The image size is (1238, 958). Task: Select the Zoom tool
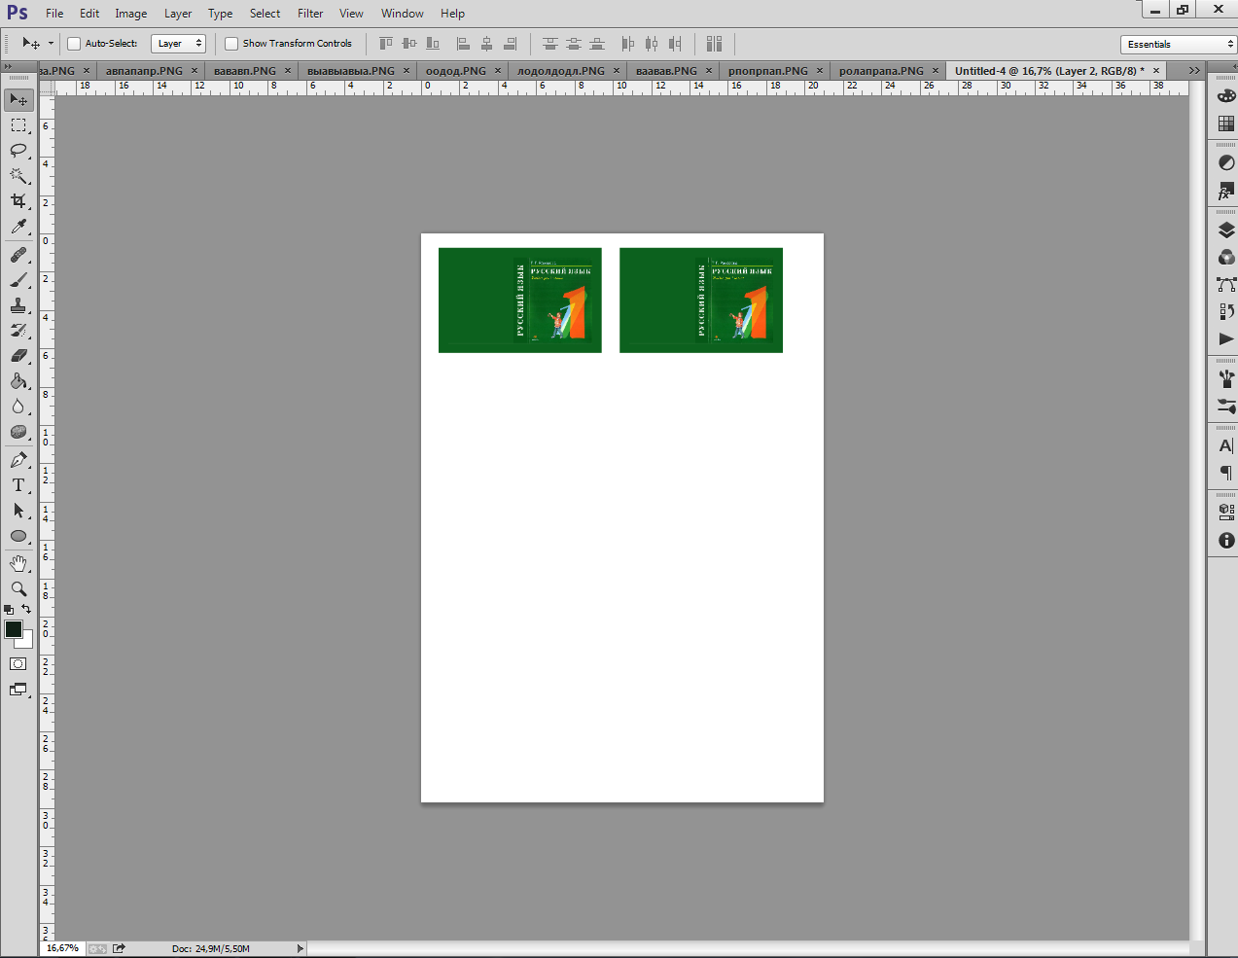click(18, 589)
